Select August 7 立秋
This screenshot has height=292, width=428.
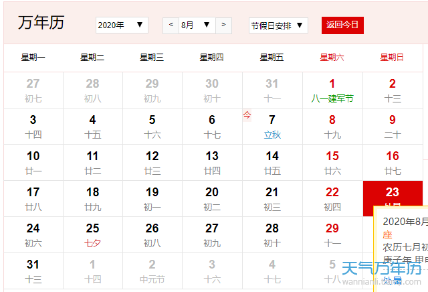272,127
